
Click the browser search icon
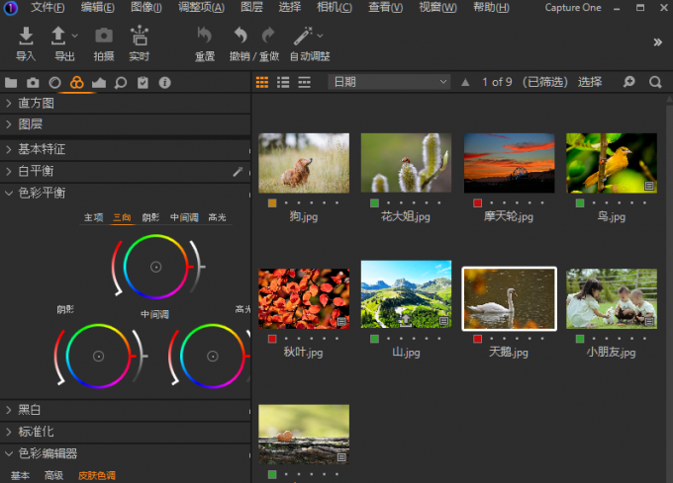click(655, 82)
